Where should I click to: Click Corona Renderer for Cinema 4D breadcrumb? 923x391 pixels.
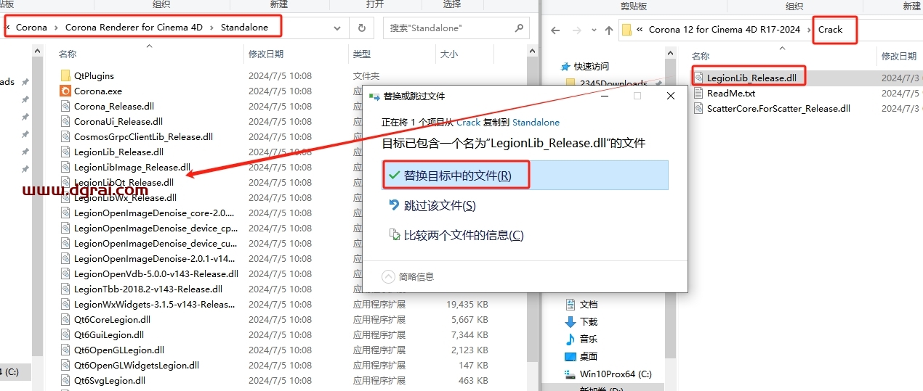click(134, 28)
